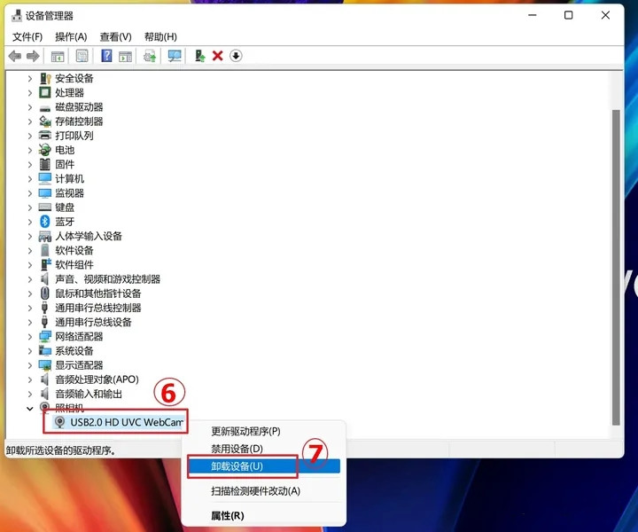Viewport: 638px width, 532px height.
Task: Click the blue help question-mark toolbar icon
Action: click(106, 56)
